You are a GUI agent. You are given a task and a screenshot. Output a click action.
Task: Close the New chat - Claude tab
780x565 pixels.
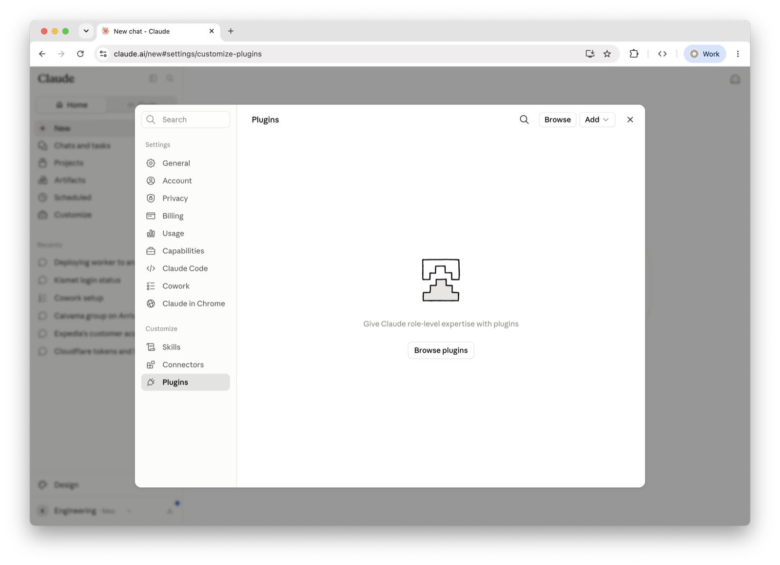212,31
